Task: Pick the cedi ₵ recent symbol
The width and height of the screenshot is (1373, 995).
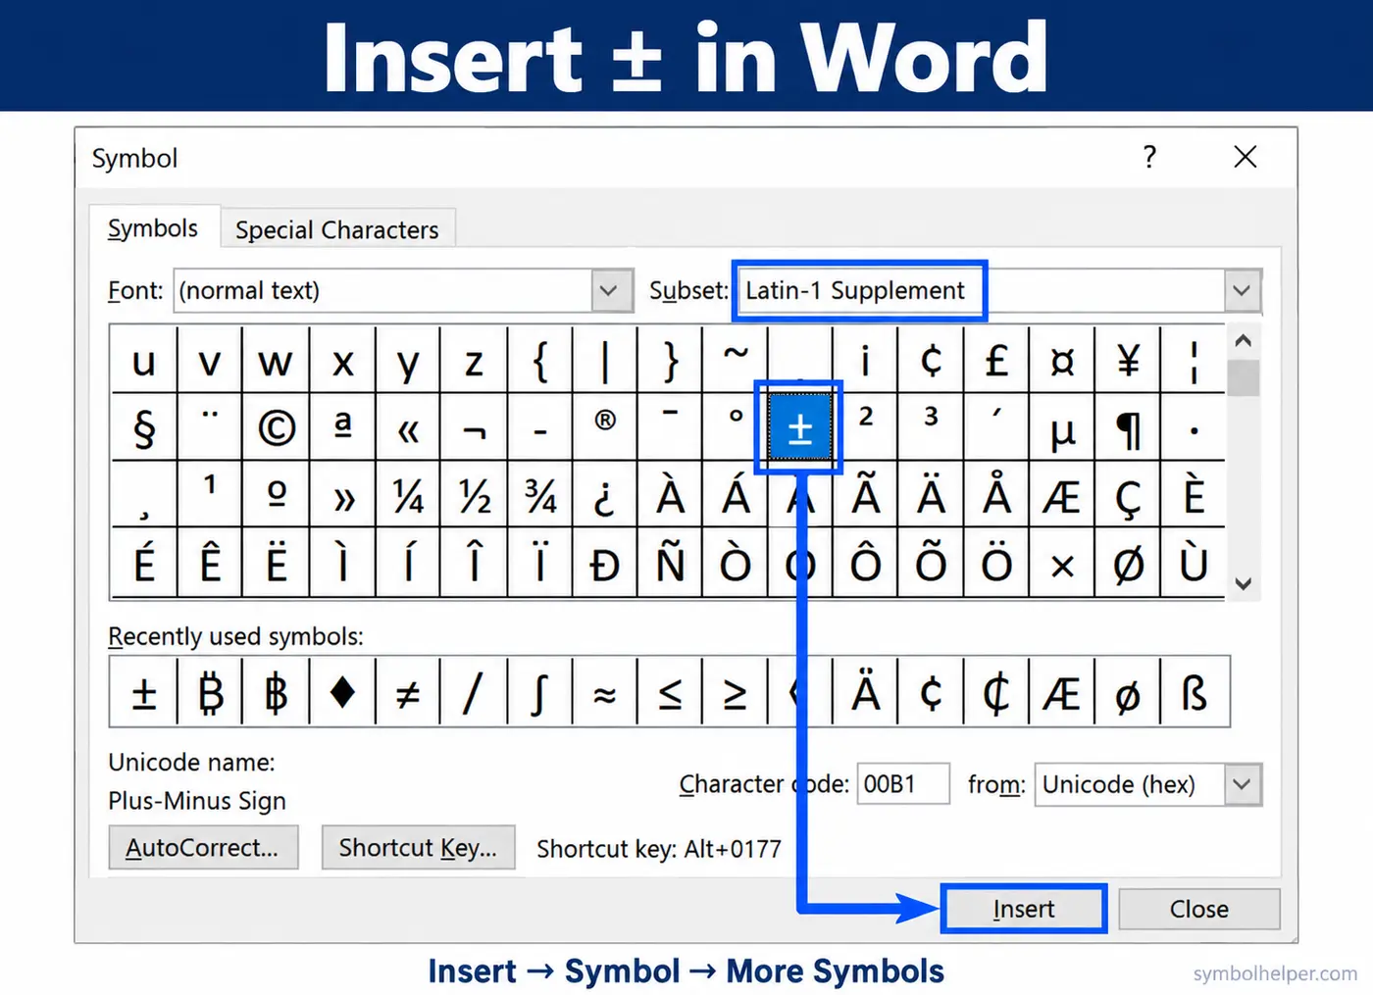Action: click(x=996, y=693)
